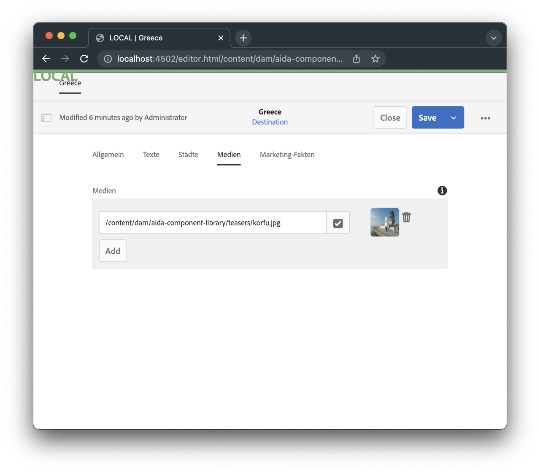Screen dimensions: 540x473
Task: Open the Destination link under Greece
Action: 270,122
